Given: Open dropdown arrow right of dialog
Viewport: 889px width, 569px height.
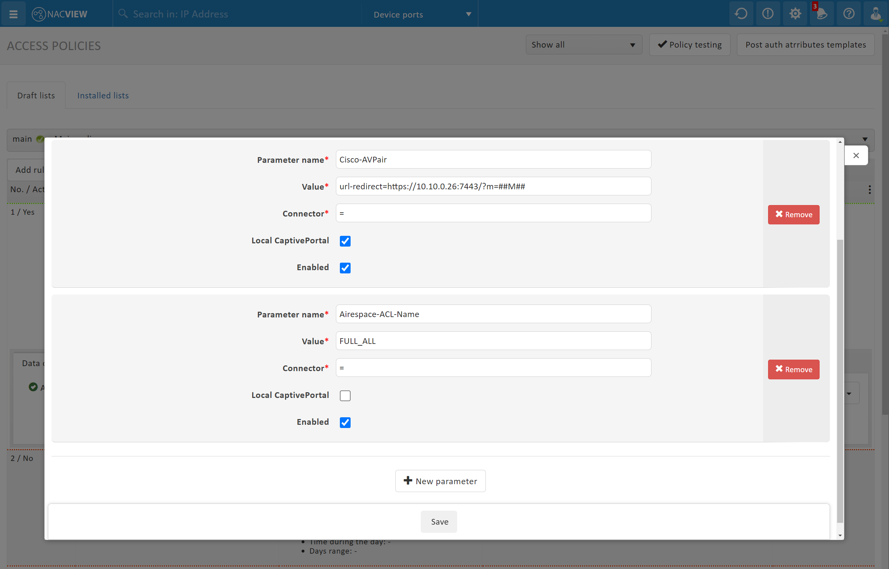Looking at the screenshot, I should [x=849, y=394].
